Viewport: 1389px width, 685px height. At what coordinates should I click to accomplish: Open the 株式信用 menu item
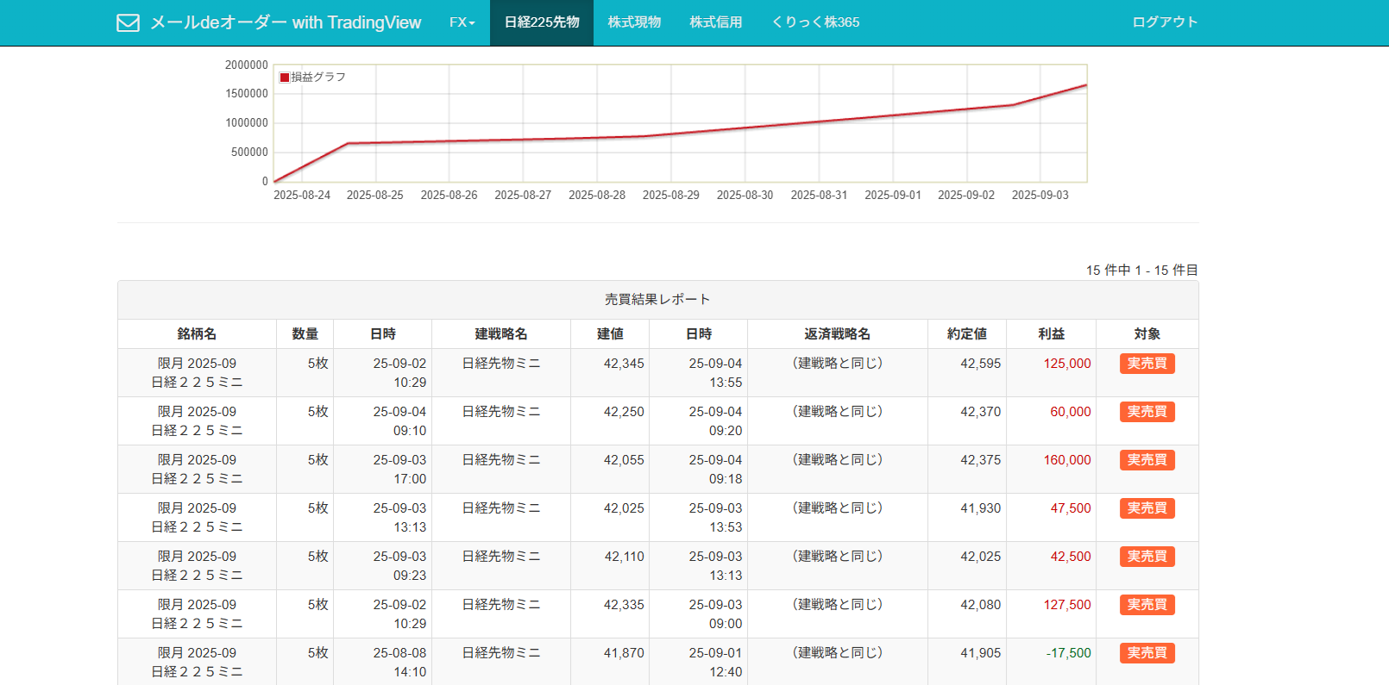tap(715, 22)
